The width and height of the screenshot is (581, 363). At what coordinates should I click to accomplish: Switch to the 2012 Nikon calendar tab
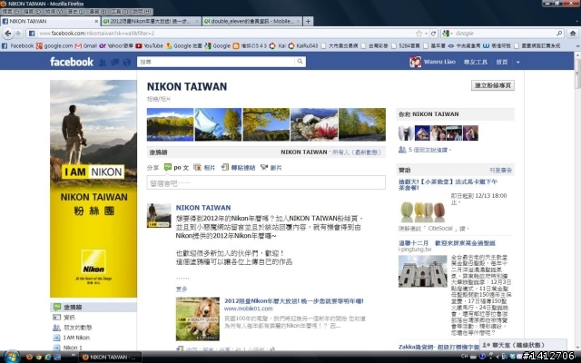[152, 21]
